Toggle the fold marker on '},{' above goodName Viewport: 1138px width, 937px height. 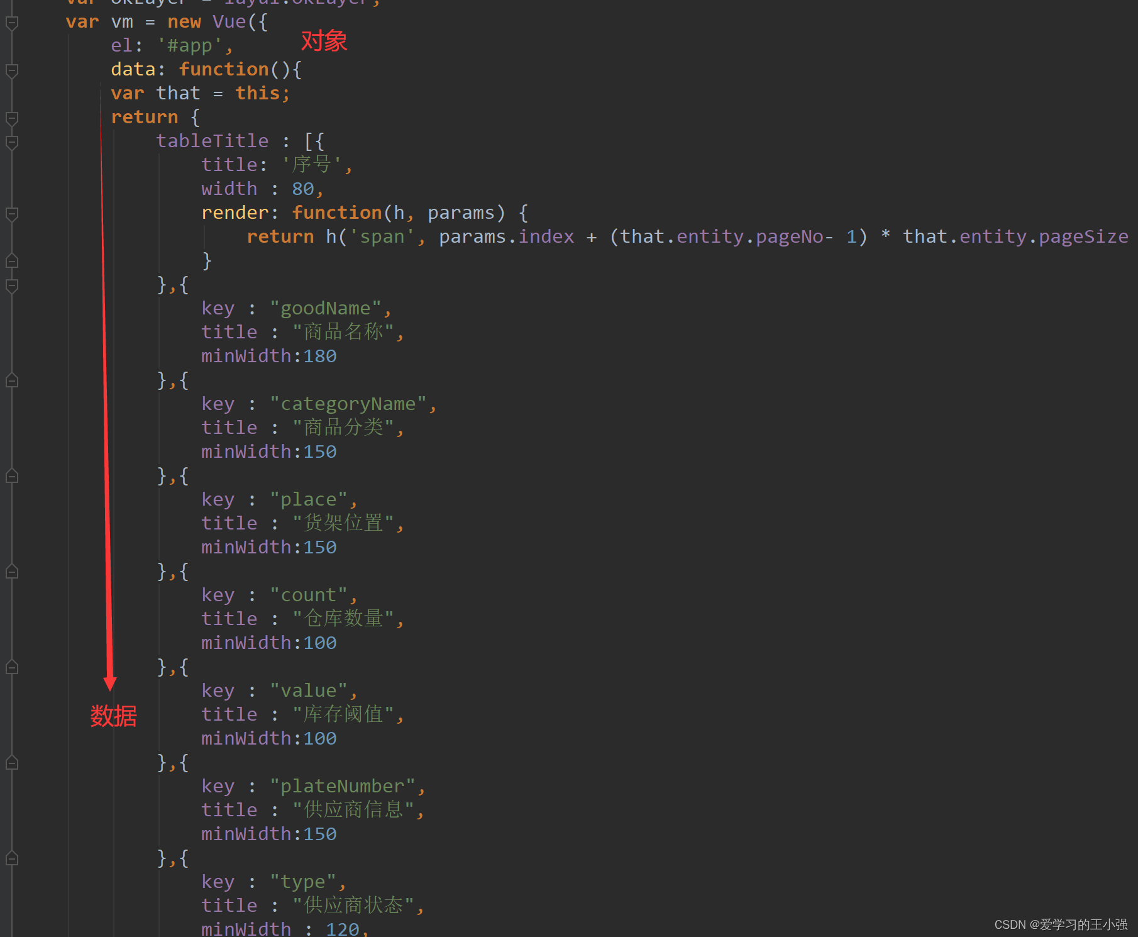(x=12, y=286)
